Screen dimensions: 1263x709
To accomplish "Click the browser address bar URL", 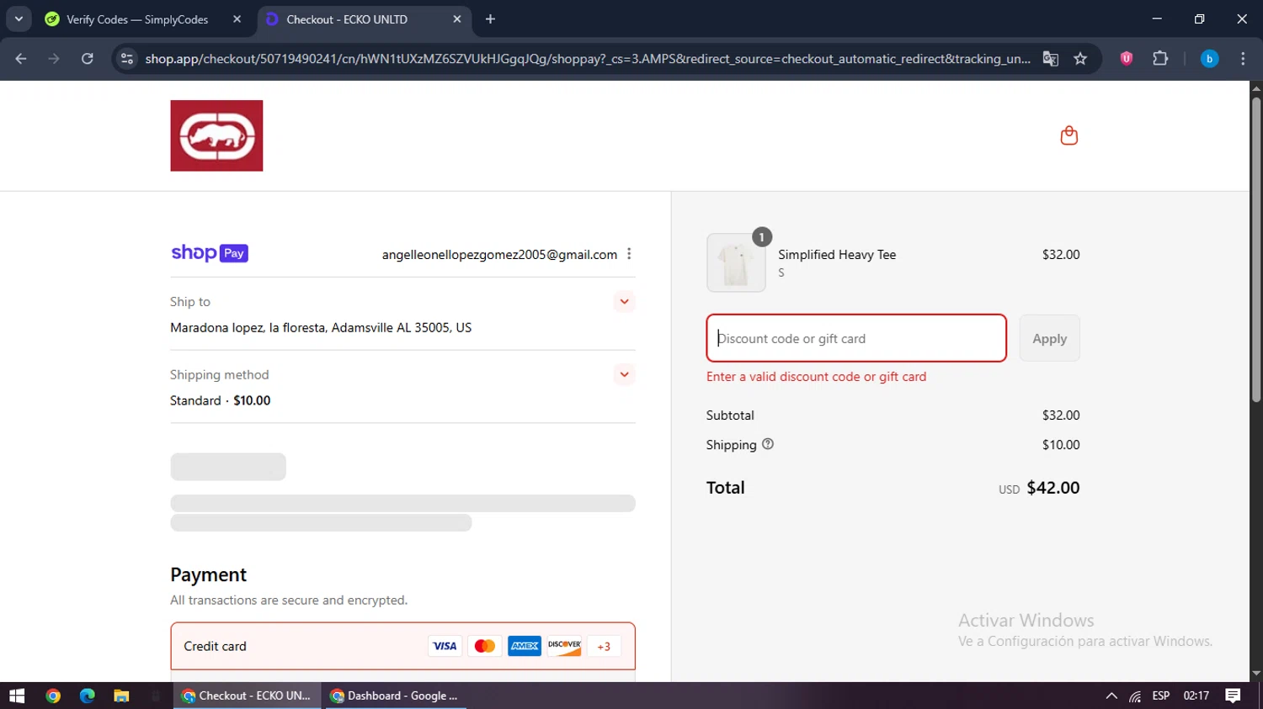I will pos(588,58).
